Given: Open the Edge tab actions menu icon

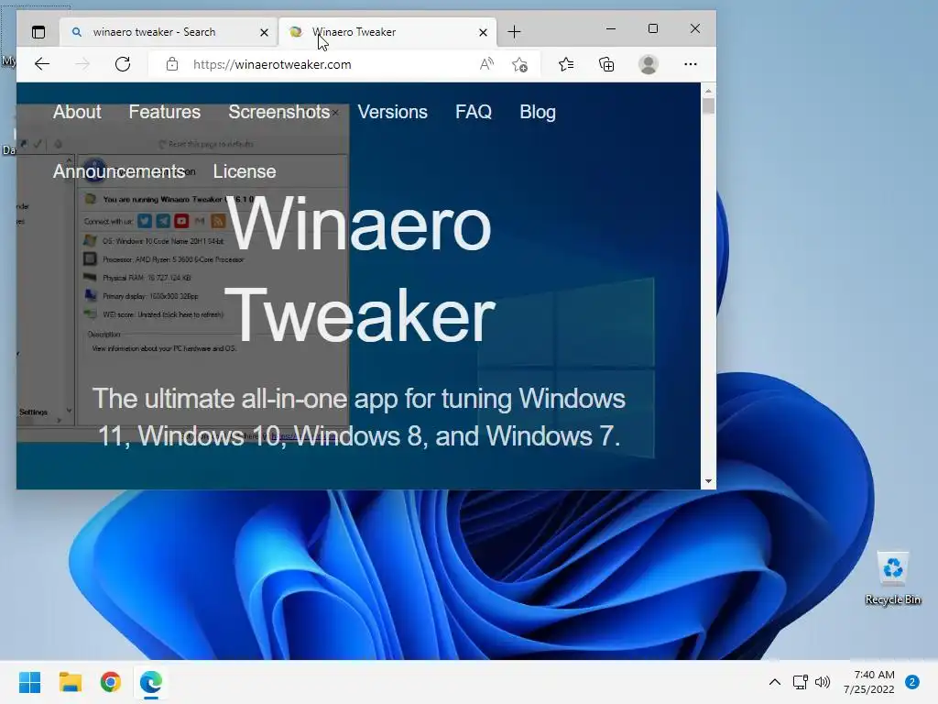Looking at the screenshot, I should pos(38,32).
